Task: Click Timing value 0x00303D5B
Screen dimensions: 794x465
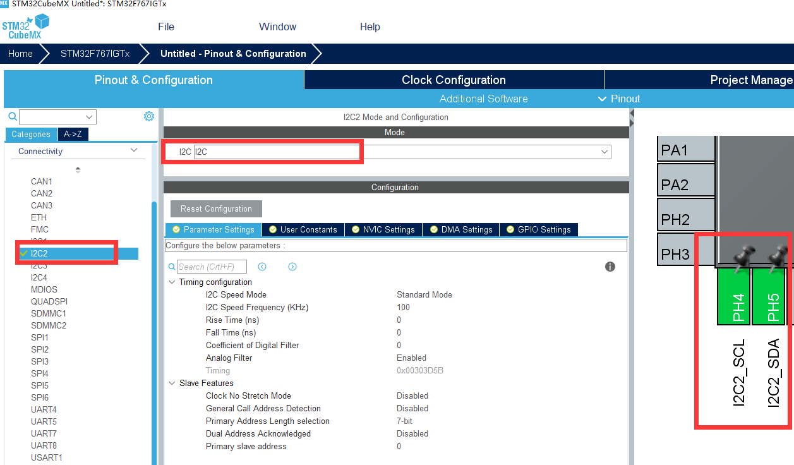Action: (419, 370)
